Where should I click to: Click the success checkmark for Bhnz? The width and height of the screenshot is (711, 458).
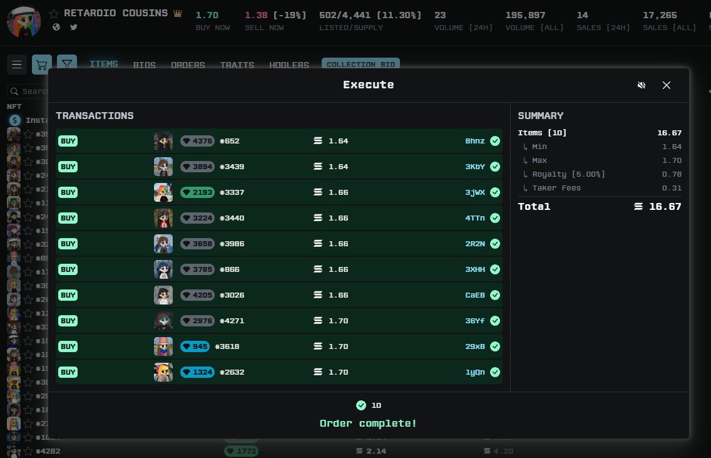[x=495, y=141]
